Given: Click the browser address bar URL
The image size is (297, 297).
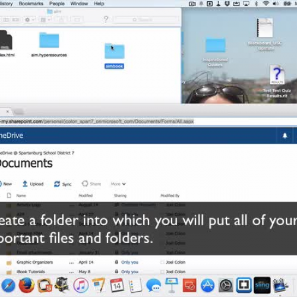Looking at the screenshot, I should [97, 121].
